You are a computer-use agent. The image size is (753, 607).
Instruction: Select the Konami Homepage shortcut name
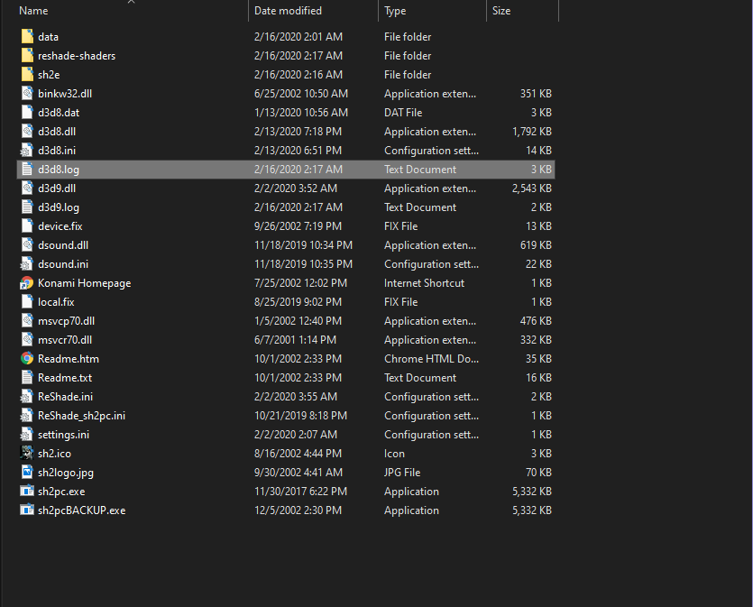[x=85, y=283]
